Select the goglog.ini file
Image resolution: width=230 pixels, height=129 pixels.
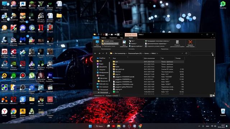148,89
